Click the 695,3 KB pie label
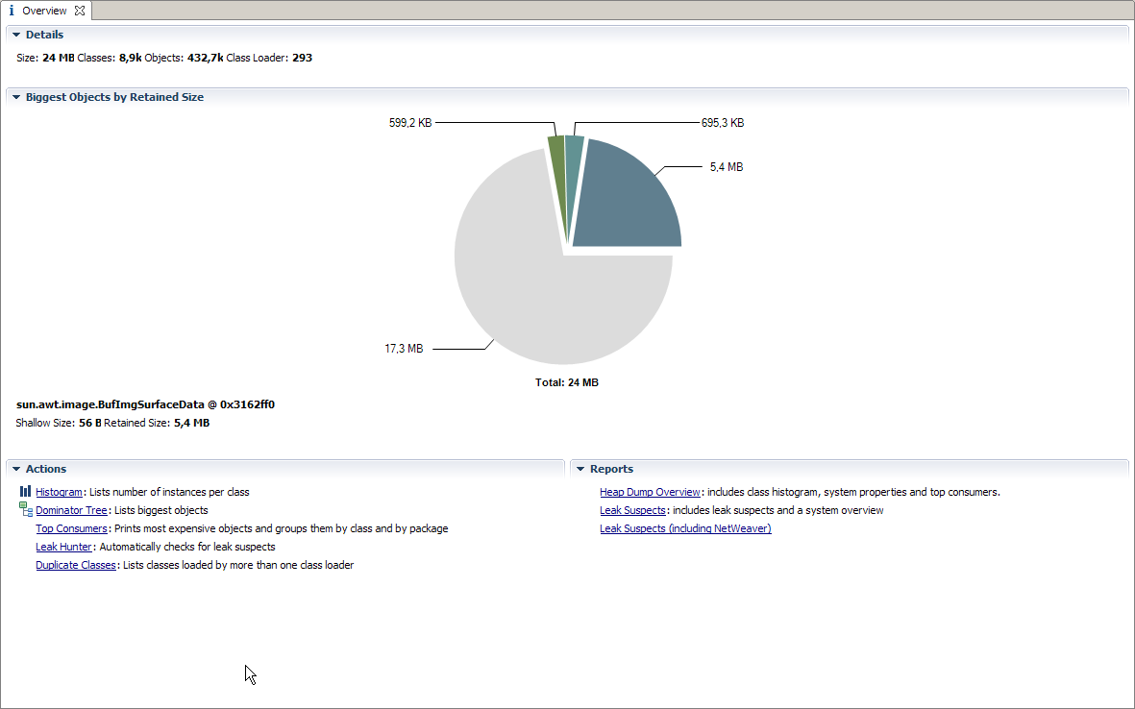Viewport: 1135px width, 709px height. [723, 123]
